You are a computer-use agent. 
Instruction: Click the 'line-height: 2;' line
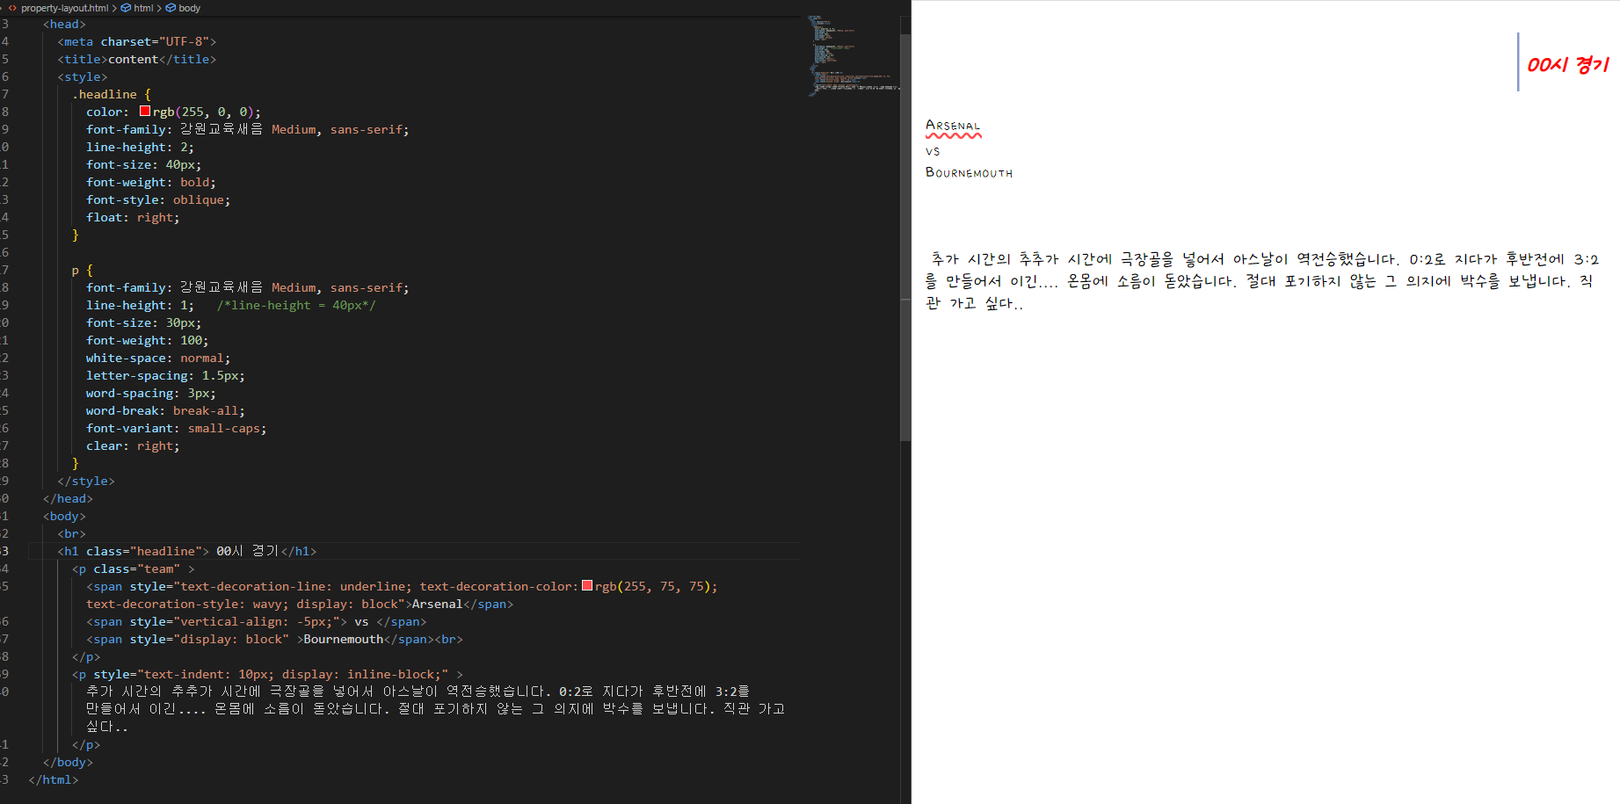point(141,147)
